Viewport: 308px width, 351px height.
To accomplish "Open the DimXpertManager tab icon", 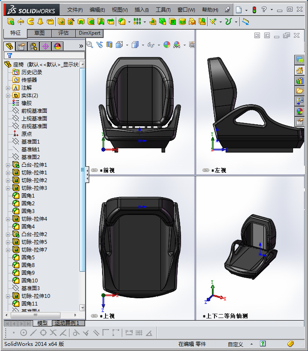I will (x=45, y=46).
